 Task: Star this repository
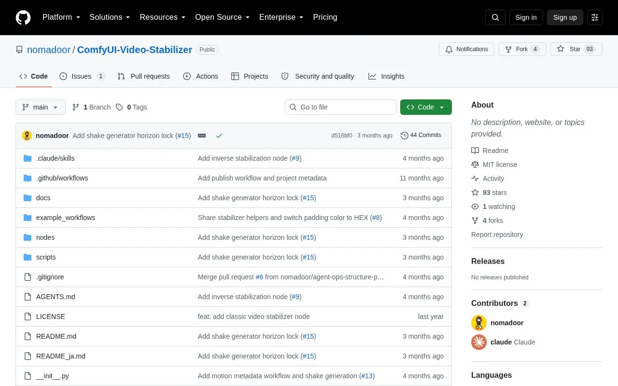576,49
